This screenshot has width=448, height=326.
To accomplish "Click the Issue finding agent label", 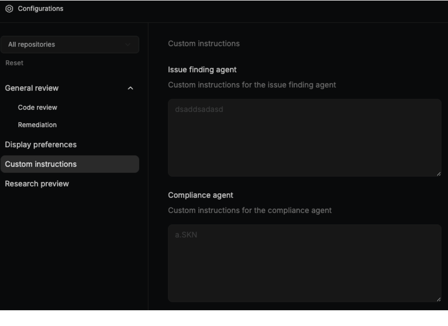I will [202, 70].
